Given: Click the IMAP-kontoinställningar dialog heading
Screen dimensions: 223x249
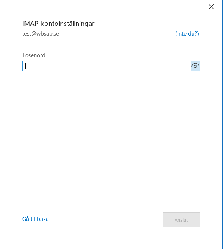Looking at the screenshot, I should pyautogui.click(x=58, y=24).
